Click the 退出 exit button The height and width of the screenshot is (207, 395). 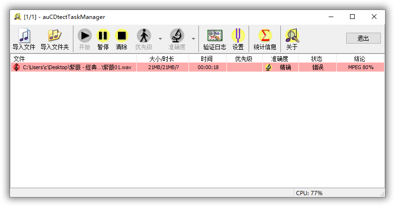[363, 38]
